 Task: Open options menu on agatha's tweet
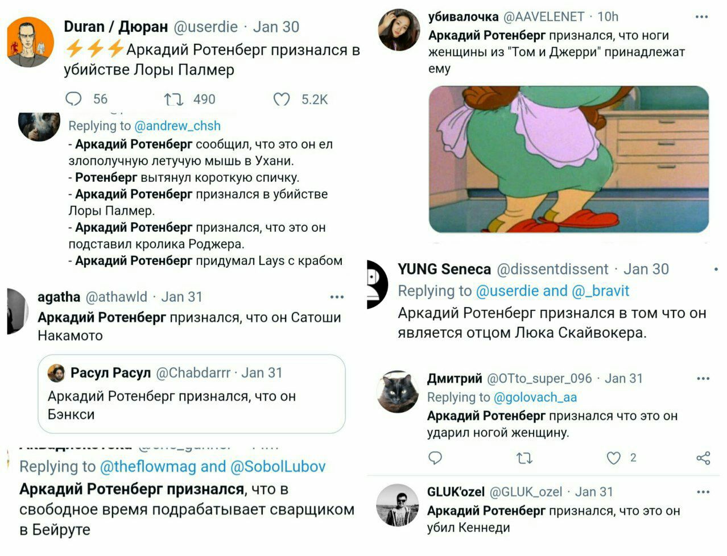336,296
